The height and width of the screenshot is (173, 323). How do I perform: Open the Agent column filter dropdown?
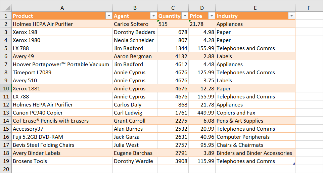(x=153, y=16)
